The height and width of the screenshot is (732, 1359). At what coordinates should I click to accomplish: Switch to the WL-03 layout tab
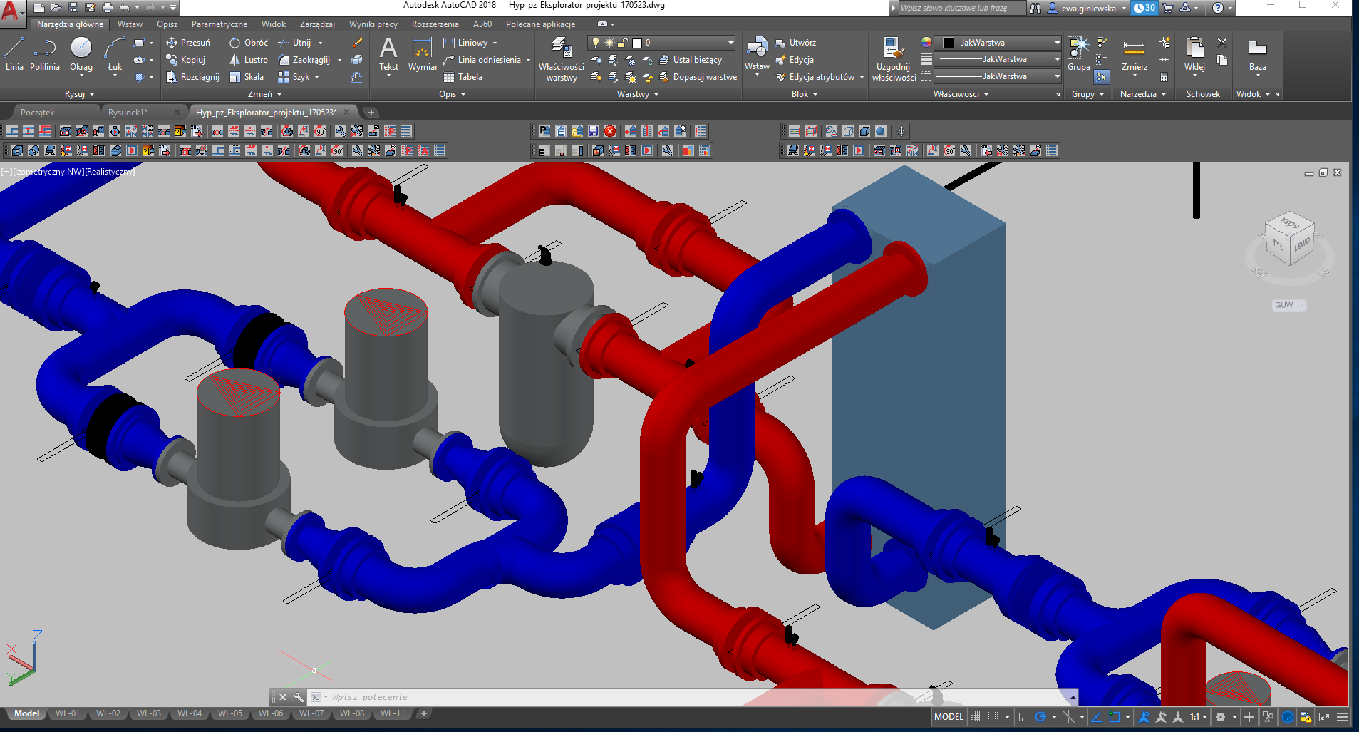(149, 713)
